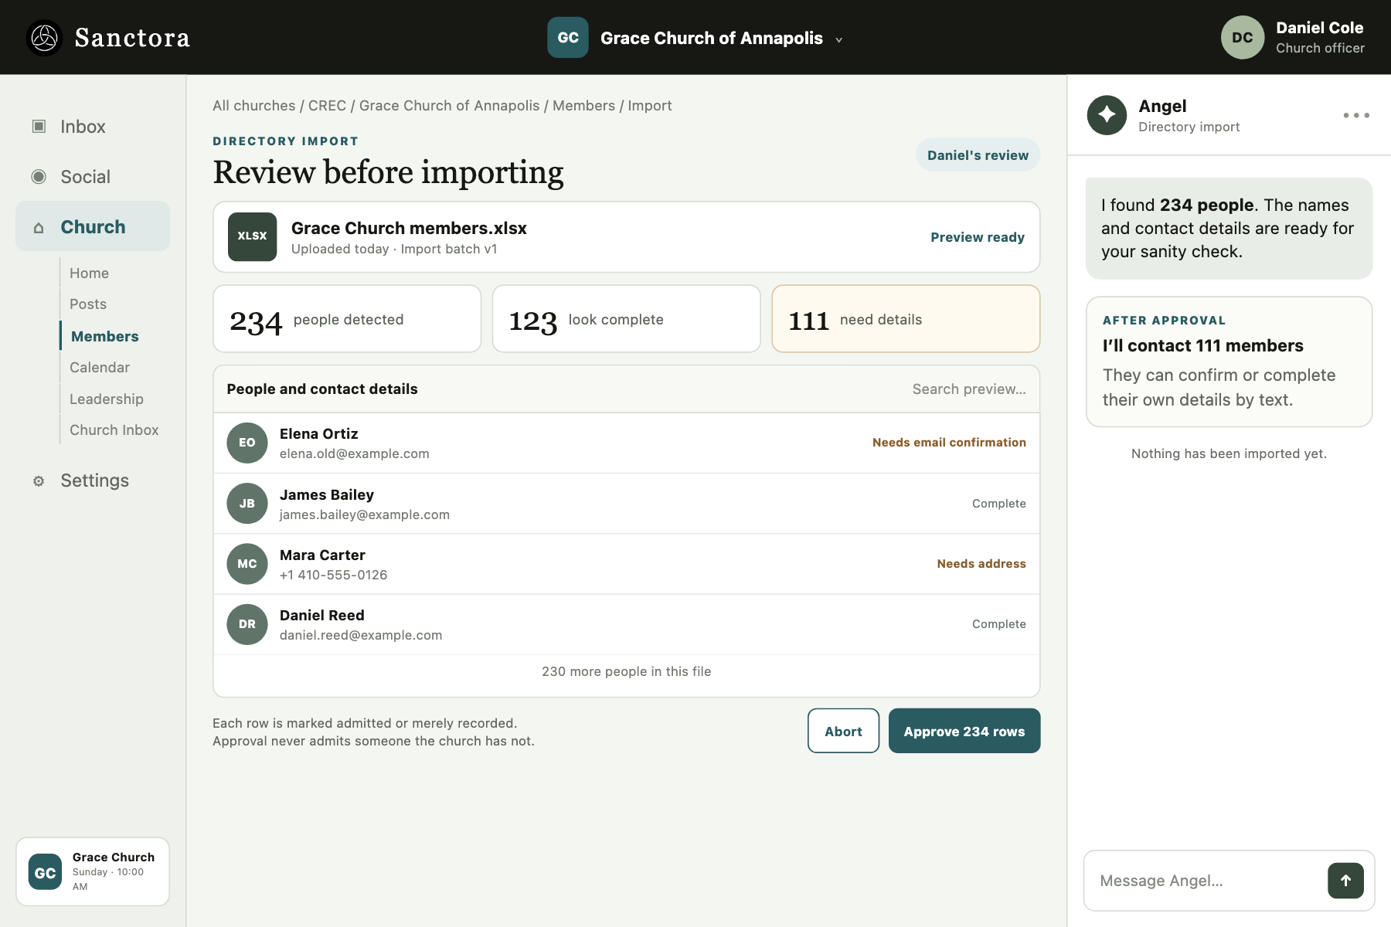The image size is (1391, 927).
Task: Open Posts under Church
Action: click(88, 304)
